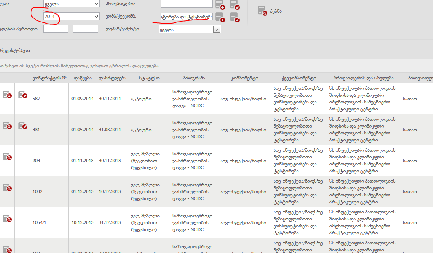Click the clear broom icon beside კომპ/ქვეკომპ. field
Viewport: 433px width, 253px height.
tap(234, 17)
